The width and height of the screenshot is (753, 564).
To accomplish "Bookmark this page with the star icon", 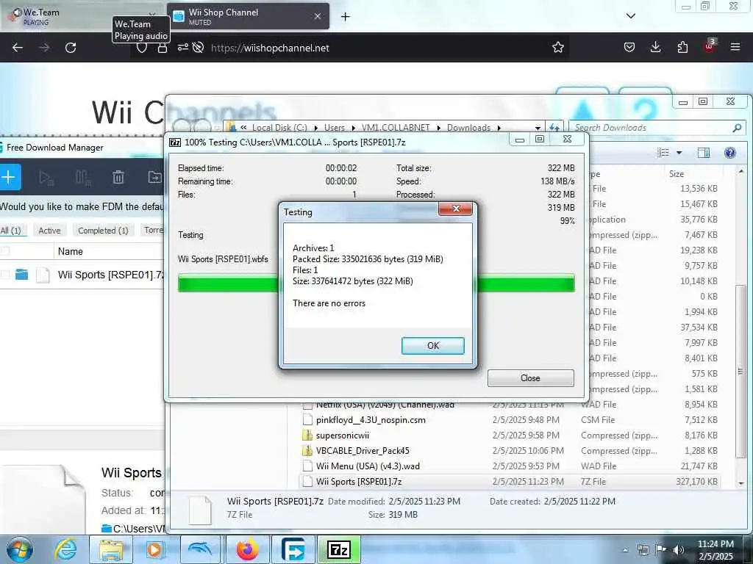I will click(x=557, y=48).
